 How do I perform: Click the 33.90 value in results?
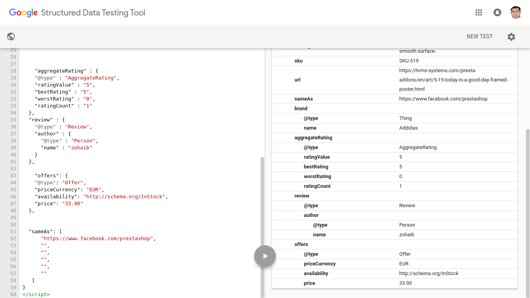[405, 283]
